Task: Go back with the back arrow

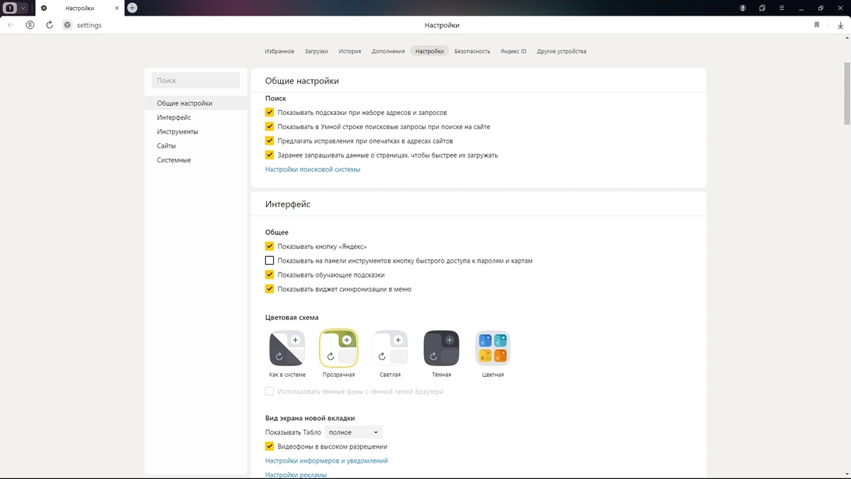Action: click(11, 25)
